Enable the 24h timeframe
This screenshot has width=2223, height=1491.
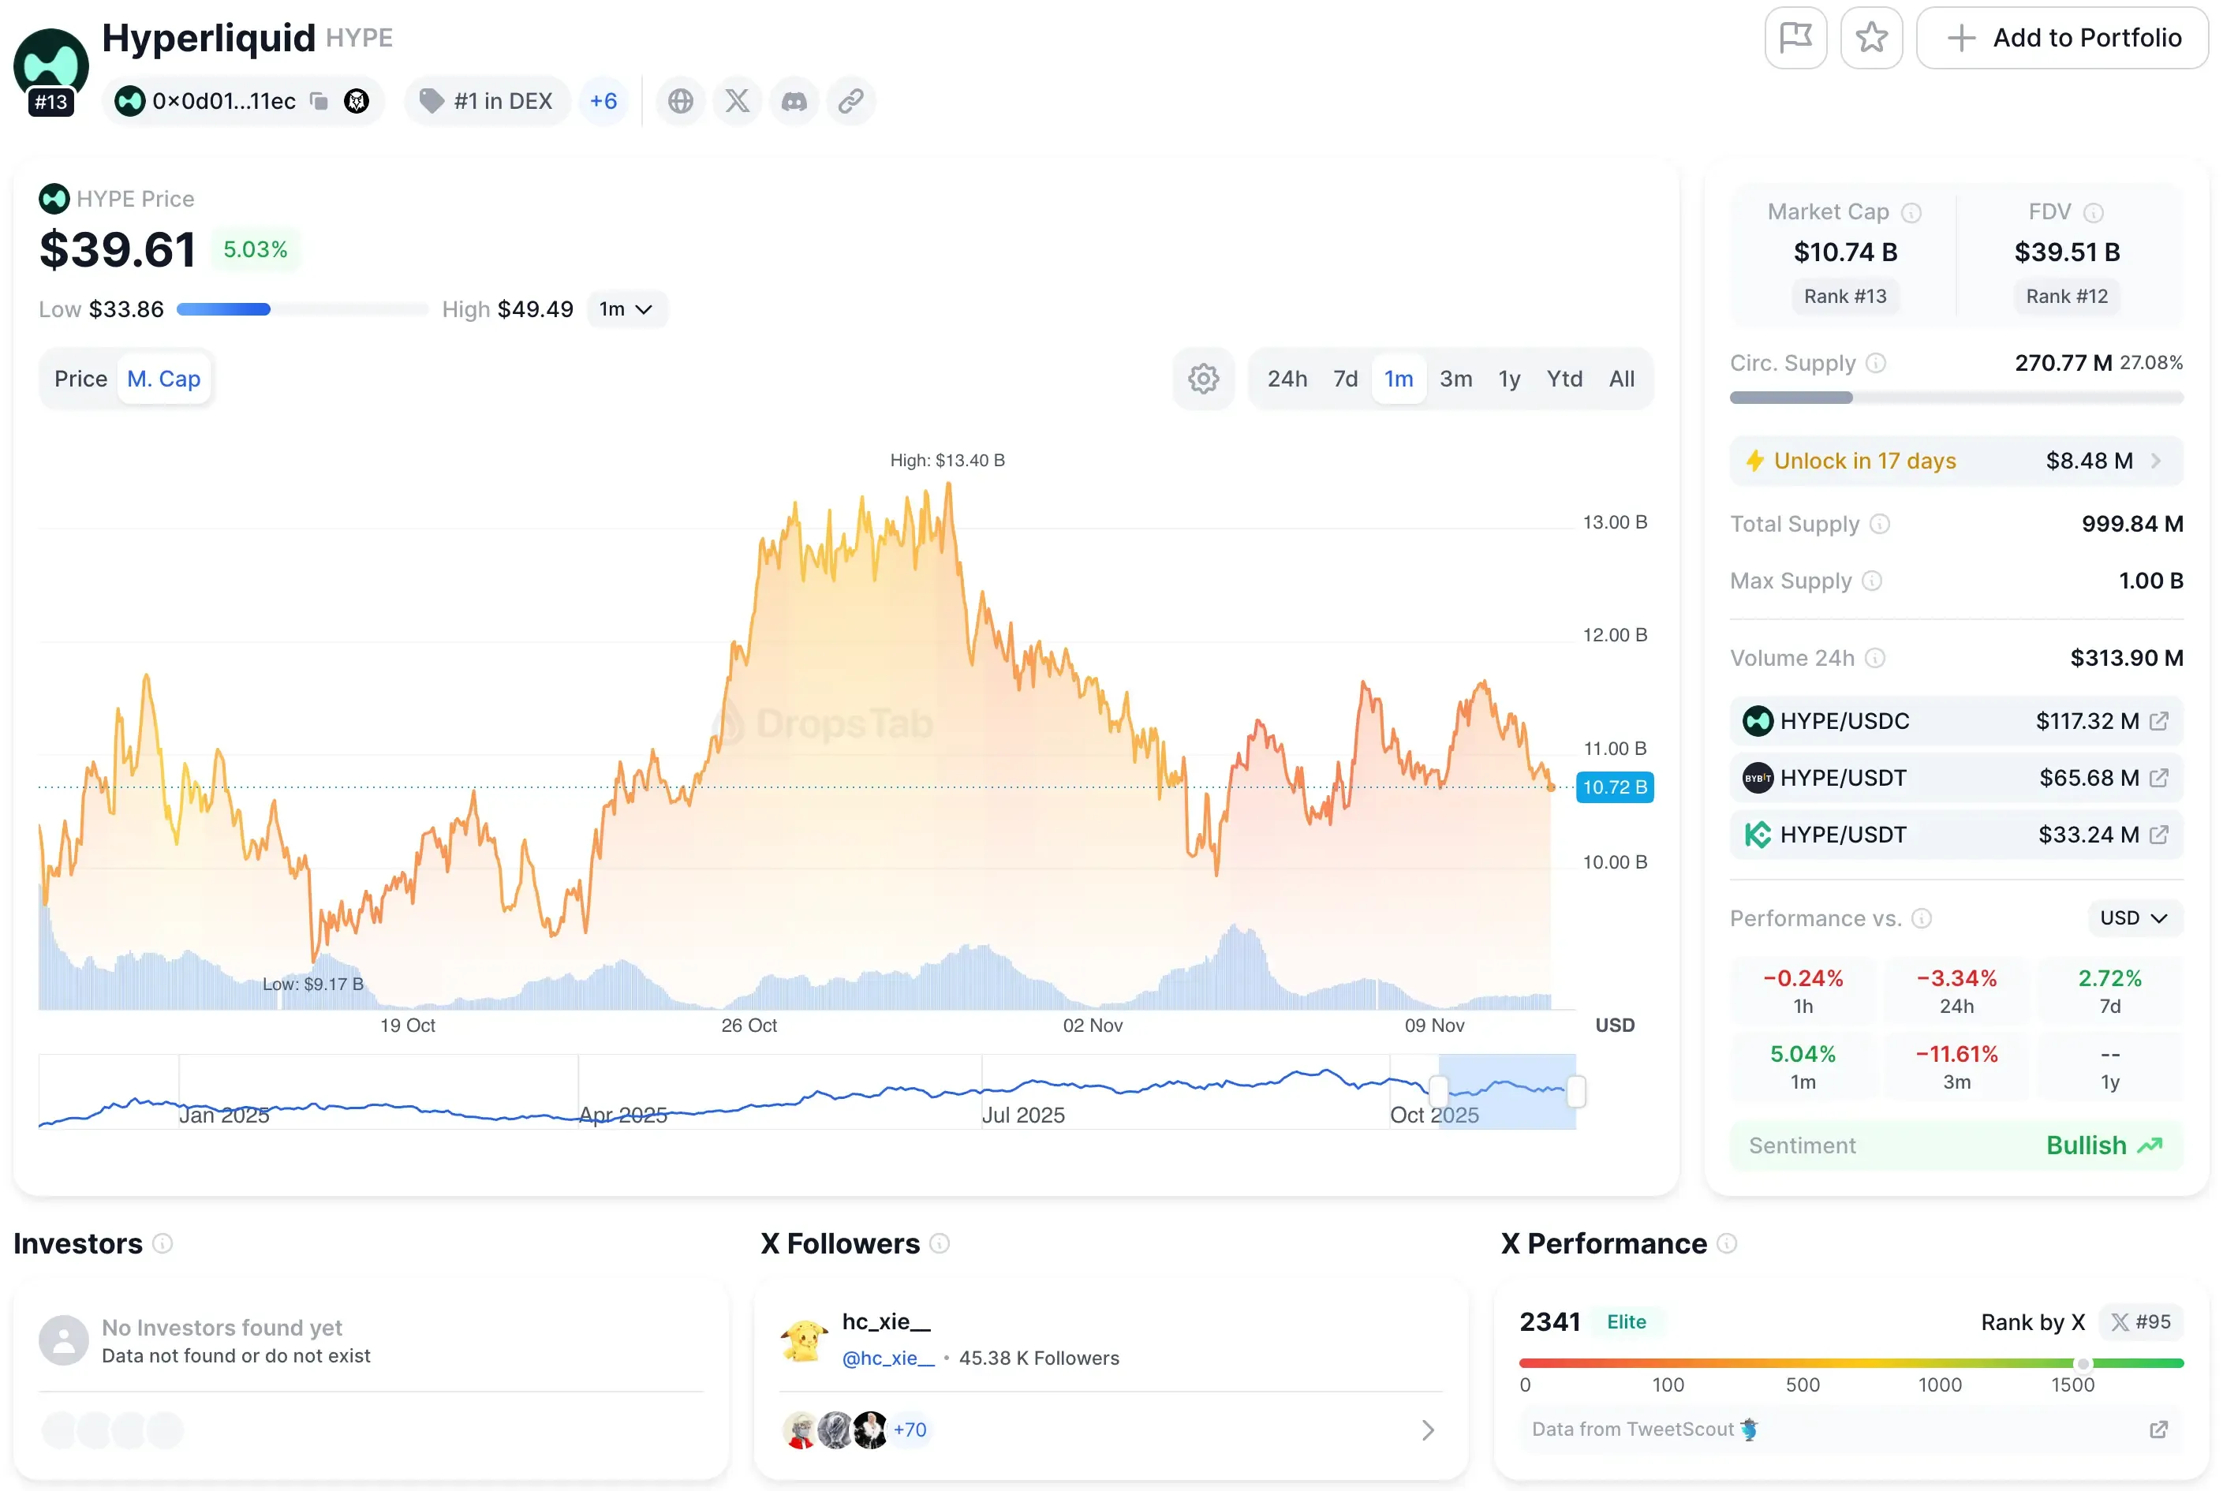point(1287,379)
